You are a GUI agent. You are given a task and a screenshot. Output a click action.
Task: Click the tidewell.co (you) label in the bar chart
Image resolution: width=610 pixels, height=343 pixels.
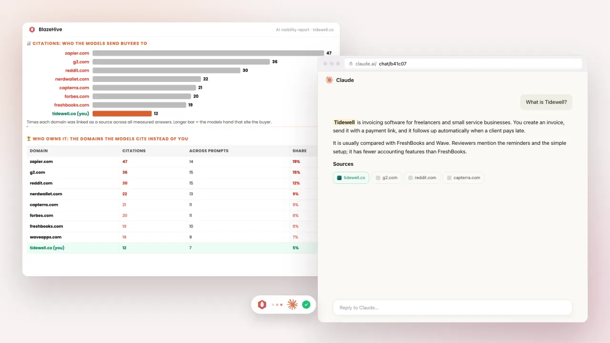coord(71,113)
